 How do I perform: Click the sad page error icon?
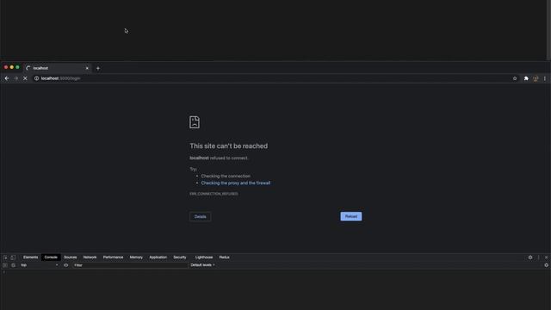click(195, 122)
